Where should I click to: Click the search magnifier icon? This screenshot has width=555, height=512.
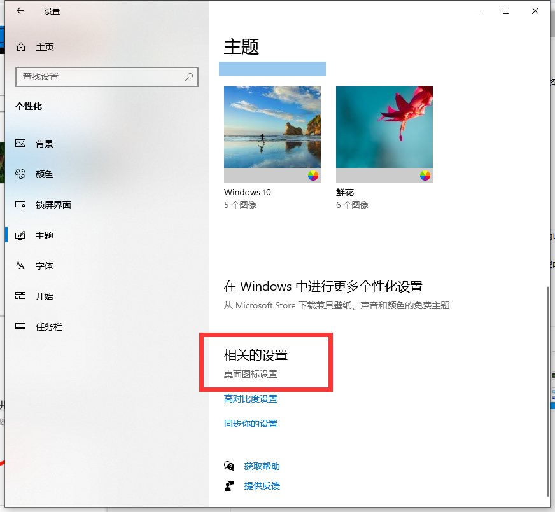(189, 76)
